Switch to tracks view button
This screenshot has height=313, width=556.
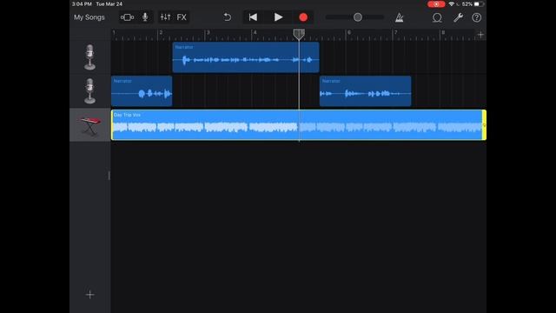click(127, 17)
